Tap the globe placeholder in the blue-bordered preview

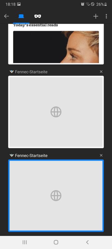56,196
